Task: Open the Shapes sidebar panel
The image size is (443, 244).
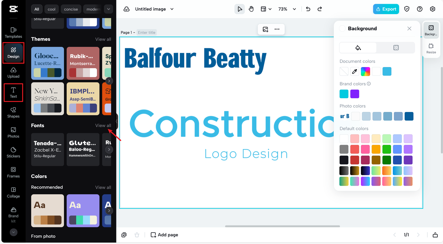Action: pos(13,113)
